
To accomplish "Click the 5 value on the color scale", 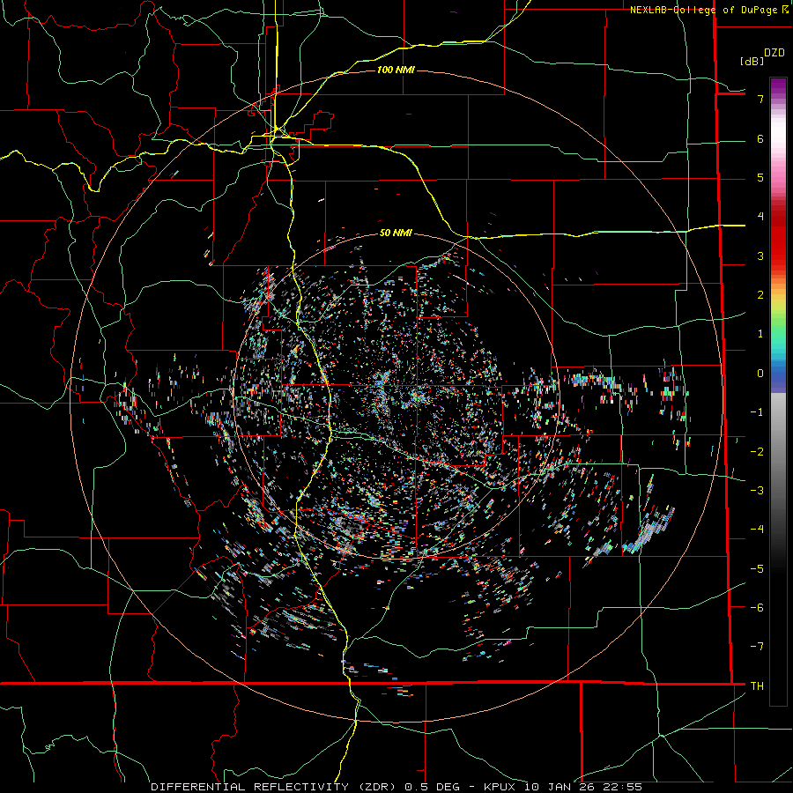I will (x=760, y=177).
